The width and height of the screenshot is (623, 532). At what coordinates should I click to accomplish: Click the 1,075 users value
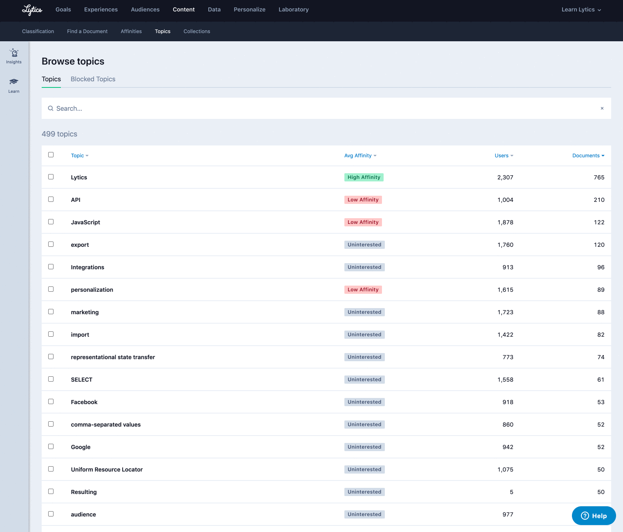[505, 469]
